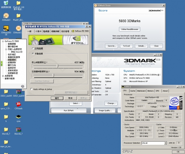
Task: Expand the desktop management tree node
Action: coord(3,76)
